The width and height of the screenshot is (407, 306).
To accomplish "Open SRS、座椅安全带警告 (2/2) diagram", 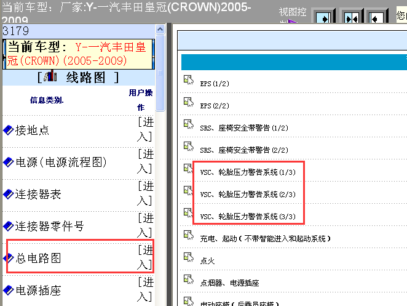I will click(244, 150).
